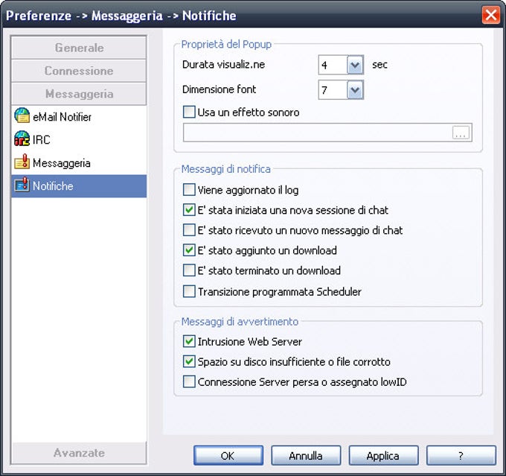Open the Dimensione font dropdown arrow
The image size is (506, 476).
[x=355, y=90]
